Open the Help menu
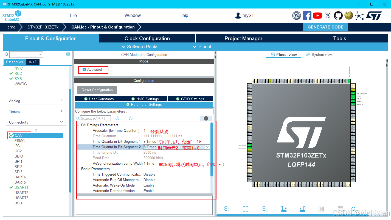391x220 pixels. (x=184, y=16)
